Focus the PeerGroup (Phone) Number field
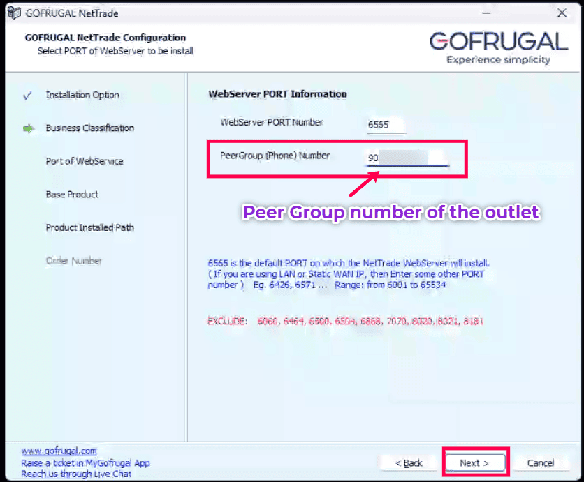 click(408, 158)
